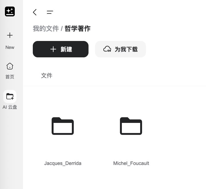The image size is (206, 189).
Task: Open the home house icon
Action: pyautogui.click(x=10, y=66)
